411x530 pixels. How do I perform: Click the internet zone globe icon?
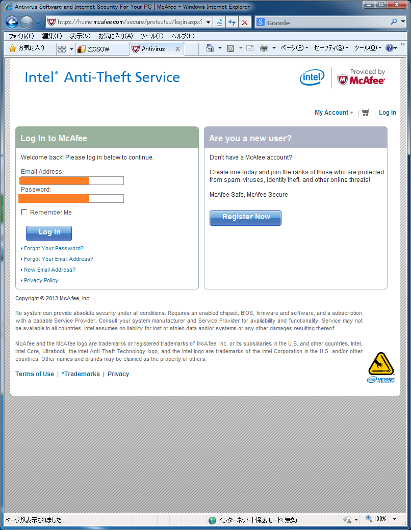pyautogui.click(x=213, y=520)
